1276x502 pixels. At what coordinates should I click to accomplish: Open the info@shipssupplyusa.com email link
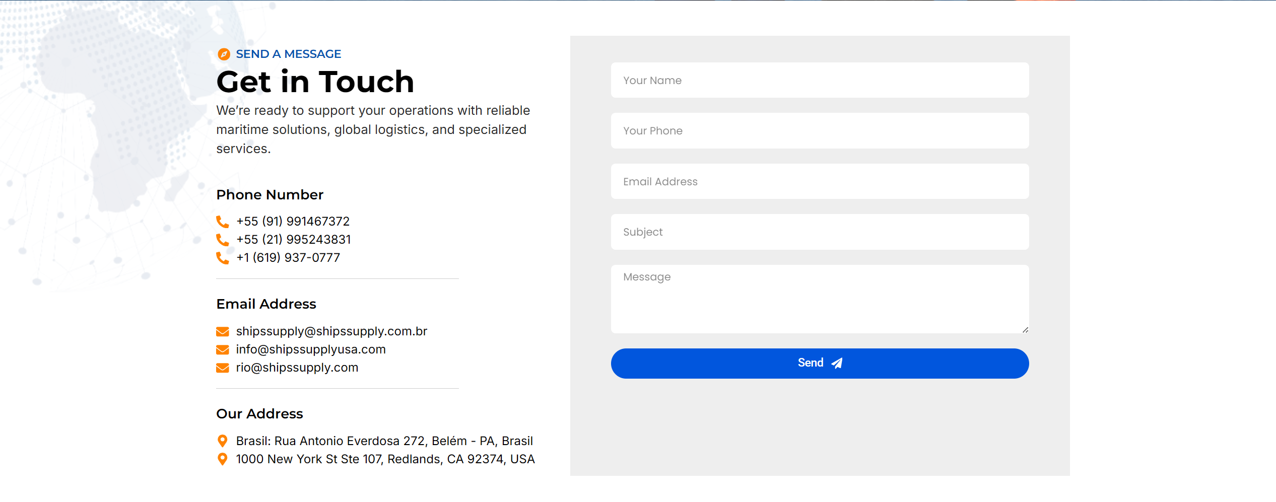pyautogui.click(x=311, y=349)
